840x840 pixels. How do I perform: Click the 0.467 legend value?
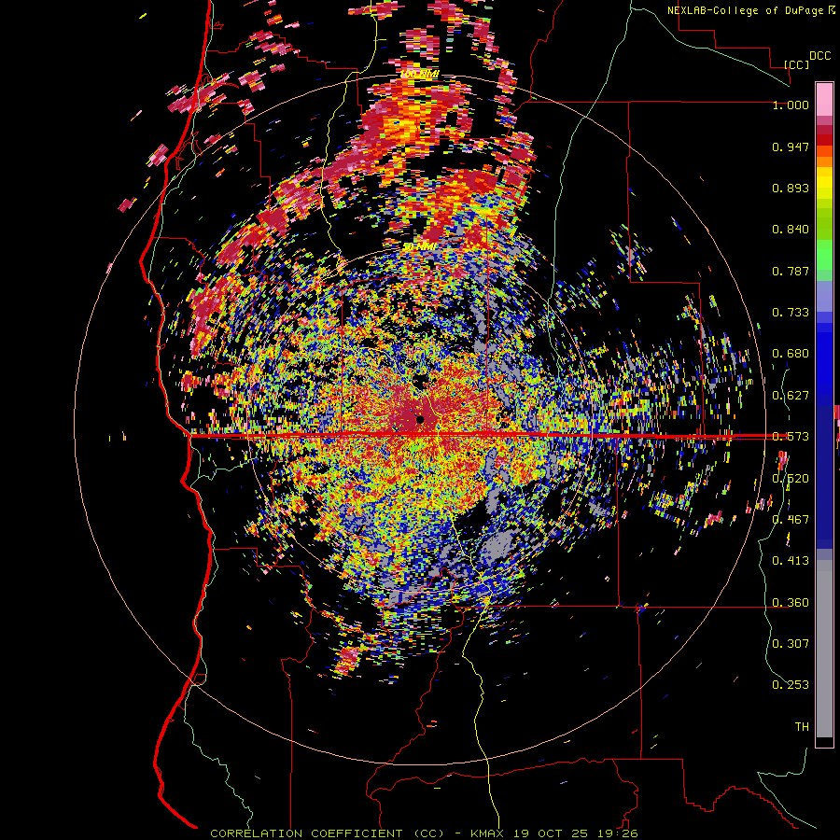coord(791,520)
